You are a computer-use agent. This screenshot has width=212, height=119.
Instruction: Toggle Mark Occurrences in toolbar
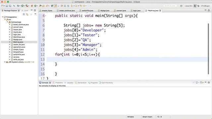tap(55, 6)
